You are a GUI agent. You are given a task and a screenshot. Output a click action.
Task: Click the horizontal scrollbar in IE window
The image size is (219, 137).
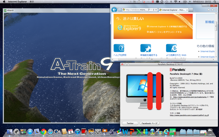point(152,60)
